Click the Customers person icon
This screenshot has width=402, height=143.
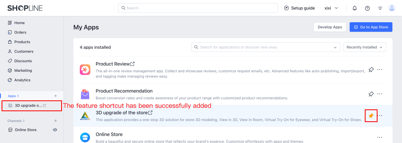[10, 51]
